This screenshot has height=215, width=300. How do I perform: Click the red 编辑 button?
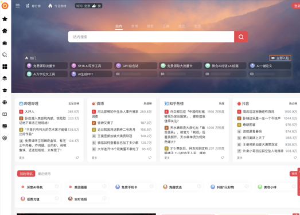[x=294, y=174]
